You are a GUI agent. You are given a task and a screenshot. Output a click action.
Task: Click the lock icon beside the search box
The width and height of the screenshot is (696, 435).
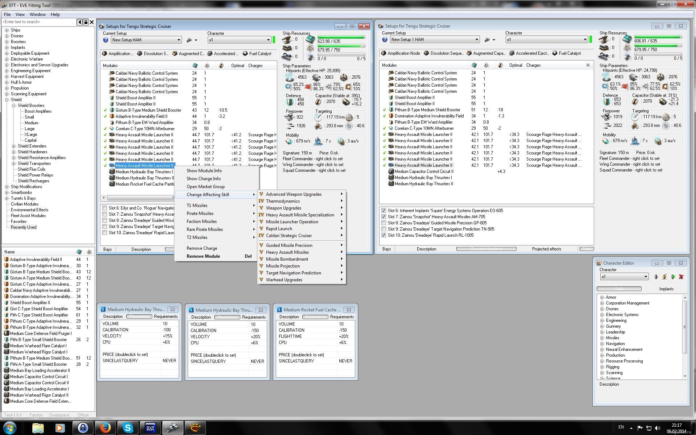tap(86, 22)
